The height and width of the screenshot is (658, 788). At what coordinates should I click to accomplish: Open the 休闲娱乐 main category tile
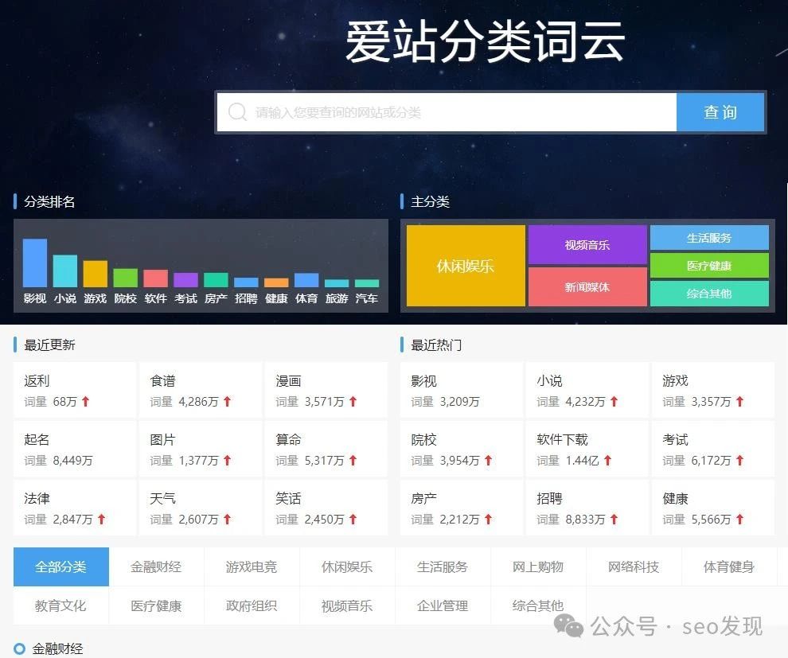[x=466, y=266]
